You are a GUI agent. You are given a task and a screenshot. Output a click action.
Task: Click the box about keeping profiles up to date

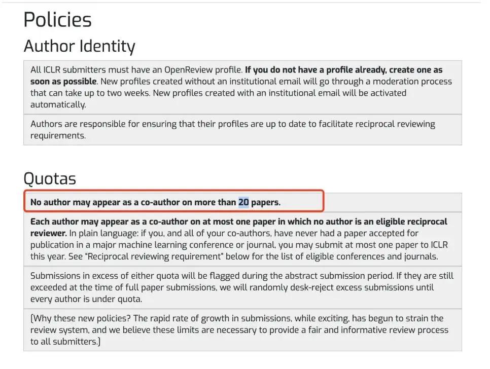(x=242, y=130)
